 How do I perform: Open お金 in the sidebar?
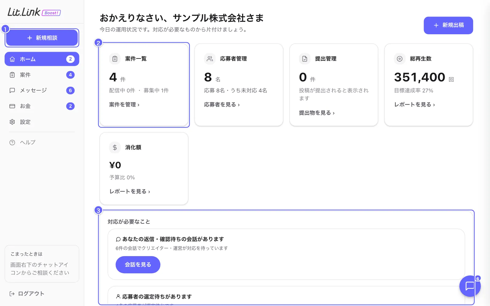click(x=42, y=106)
